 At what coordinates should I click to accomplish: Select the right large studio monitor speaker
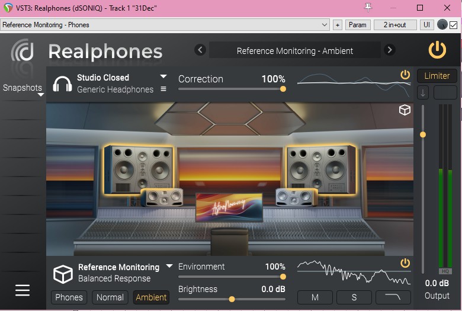pos(321,169)
